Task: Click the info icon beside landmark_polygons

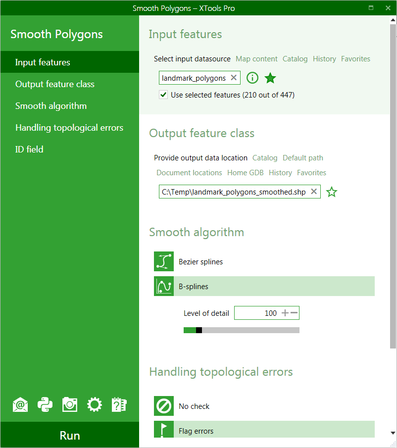Action: tap(252, 78)
